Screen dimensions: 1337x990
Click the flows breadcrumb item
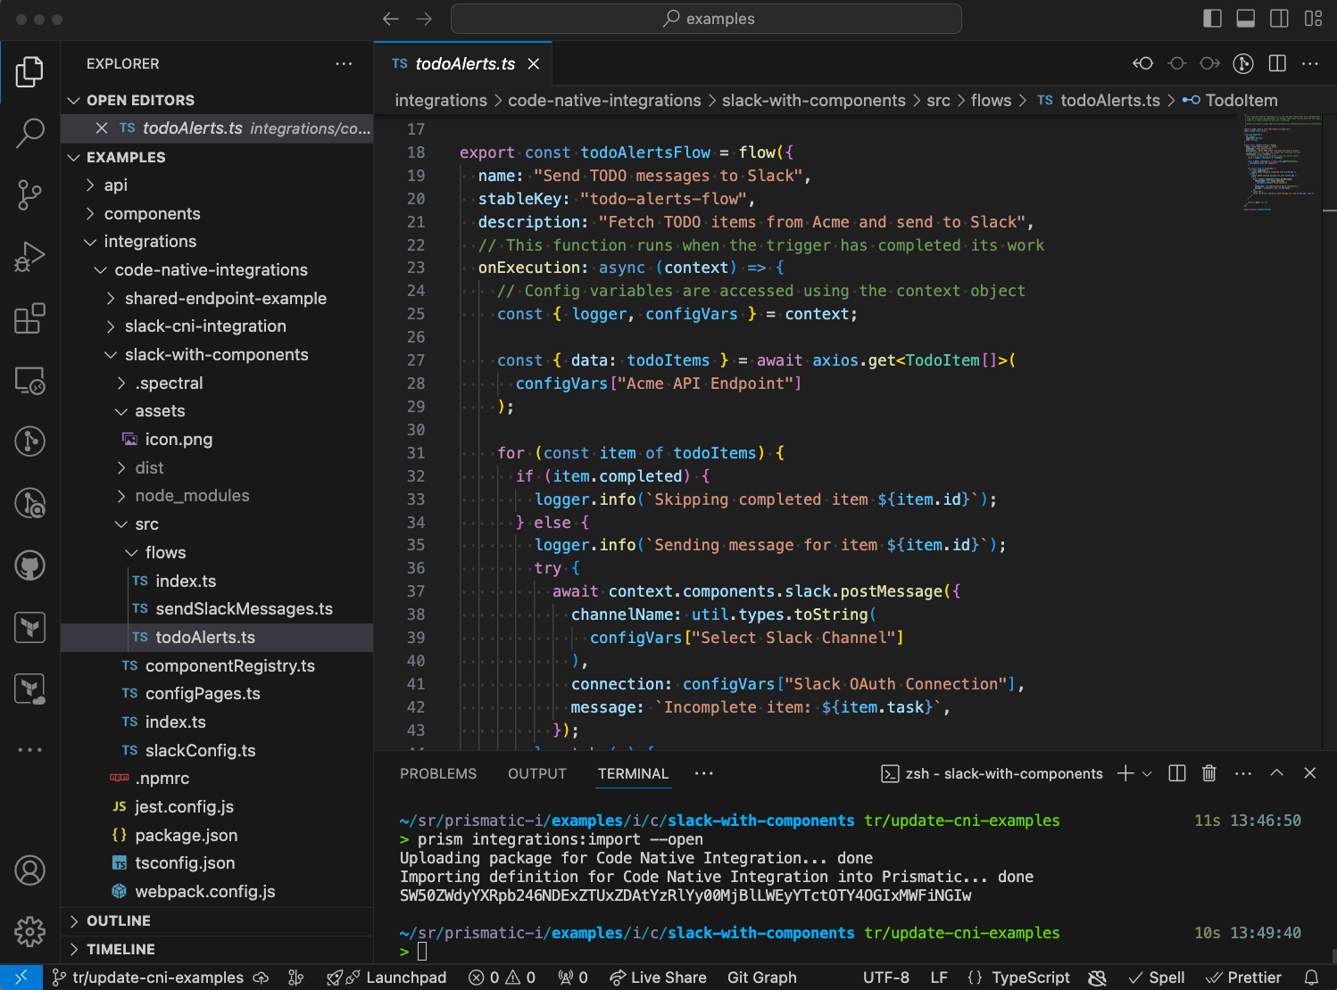tap(991, 100)
